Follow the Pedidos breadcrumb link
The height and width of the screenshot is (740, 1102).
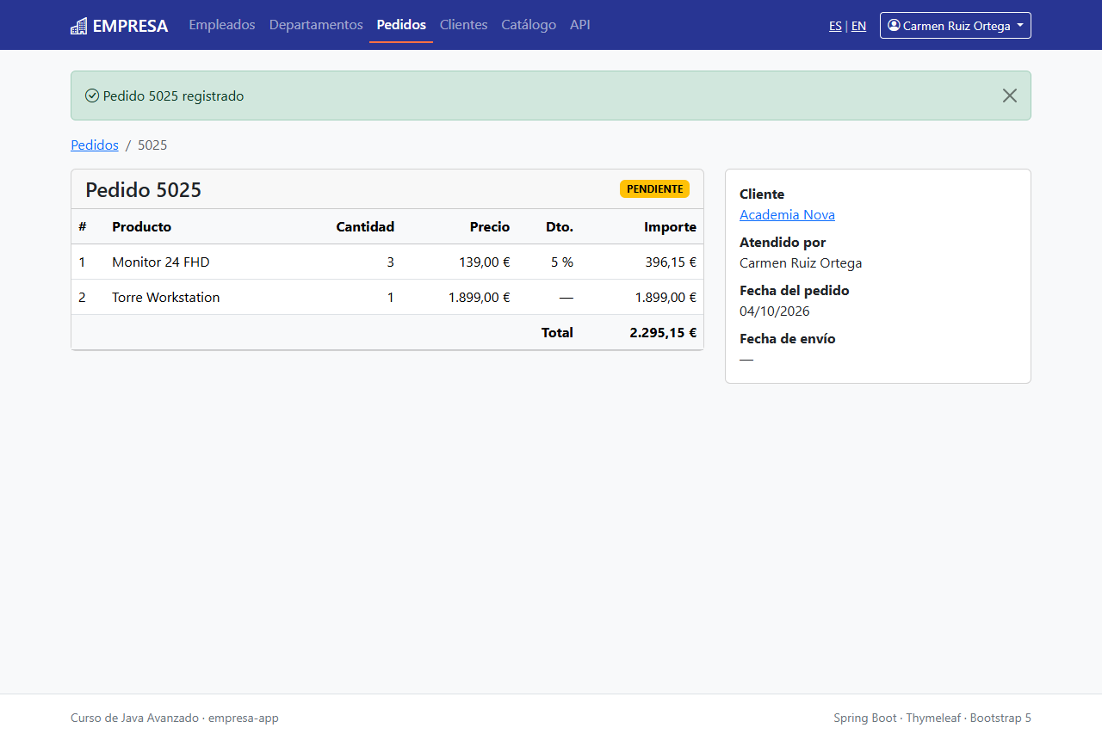click(95, 145)
